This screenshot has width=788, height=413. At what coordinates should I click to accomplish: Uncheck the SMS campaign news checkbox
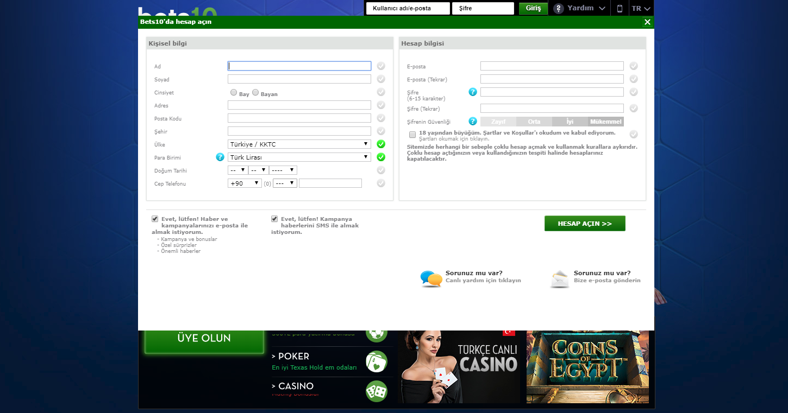pyautogui.click(x=274, y=219)
